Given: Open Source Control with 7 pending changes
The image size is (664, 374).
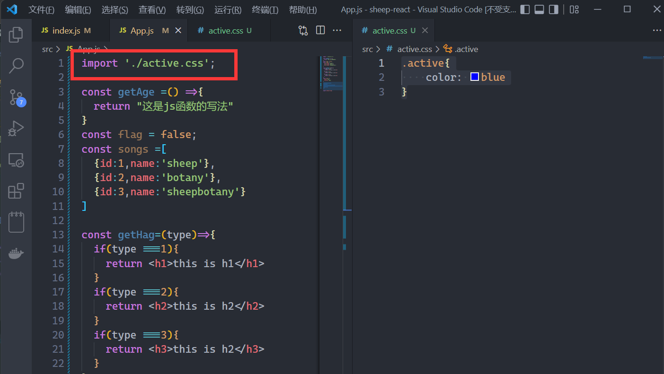Looking at the screenshot, I should (16, 97).
